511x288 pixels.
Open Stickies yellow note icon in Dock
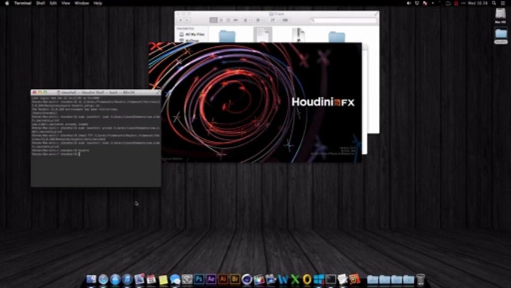[x=163, y=279]
